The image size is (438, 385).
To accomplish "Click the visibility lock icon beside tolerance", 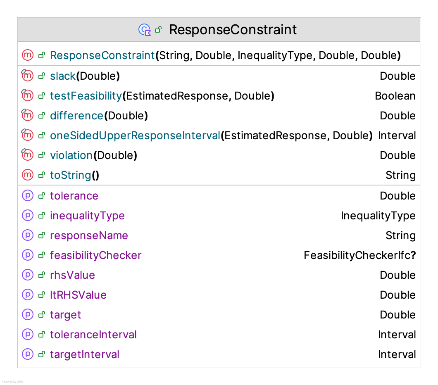I will (x=42, y=195).
